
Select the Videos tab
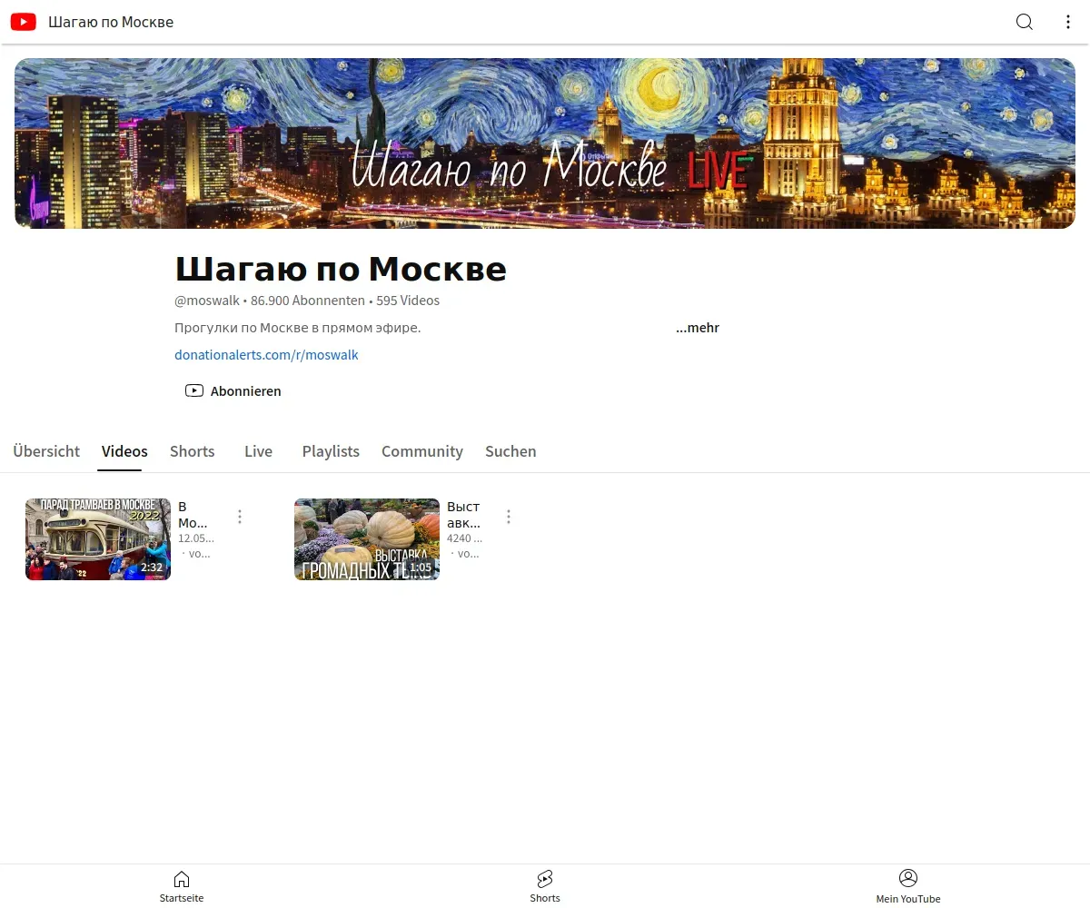[x=124, y=451]
